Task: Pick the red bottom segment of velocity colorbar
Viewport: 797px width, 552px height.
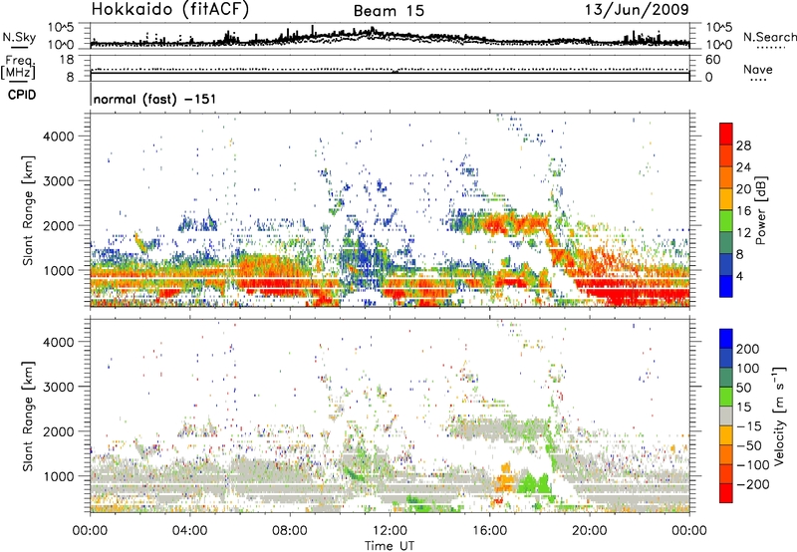Action: click(x=726, y=493)
